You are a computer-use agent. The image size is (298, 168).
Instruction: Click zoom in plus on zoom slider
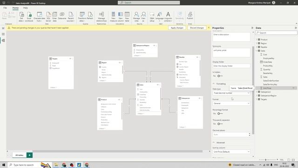click(x=278, y=160)
